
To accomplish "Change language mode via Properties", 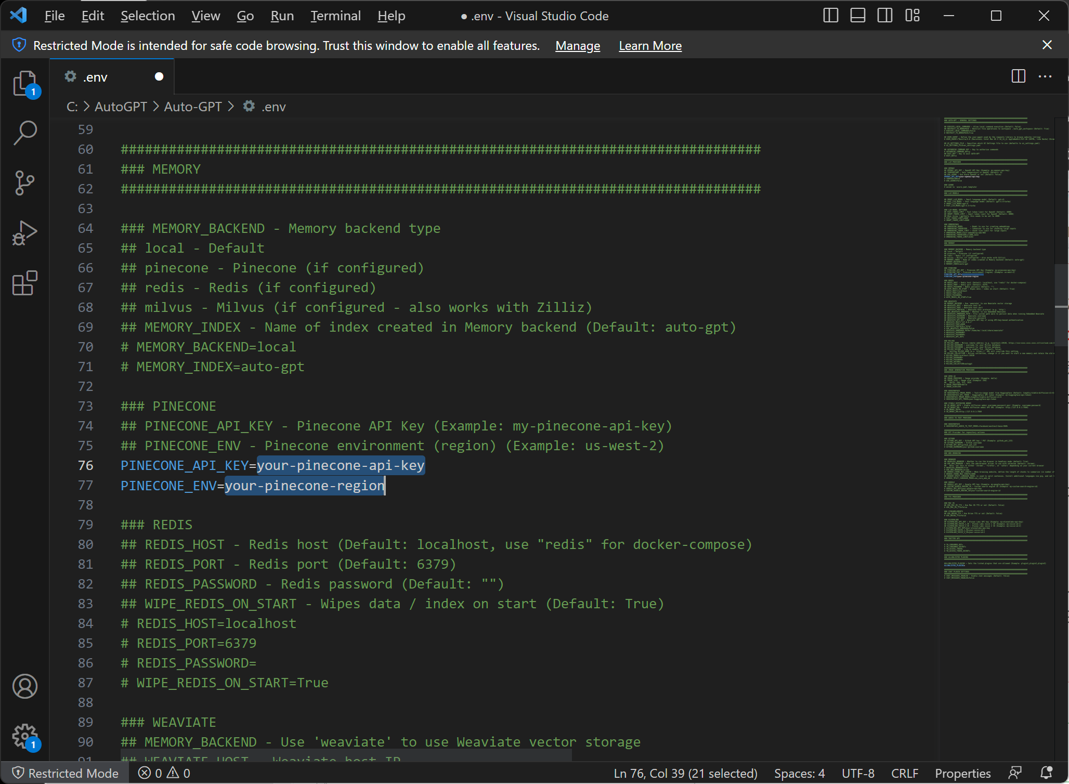I will tap(963, 773).
